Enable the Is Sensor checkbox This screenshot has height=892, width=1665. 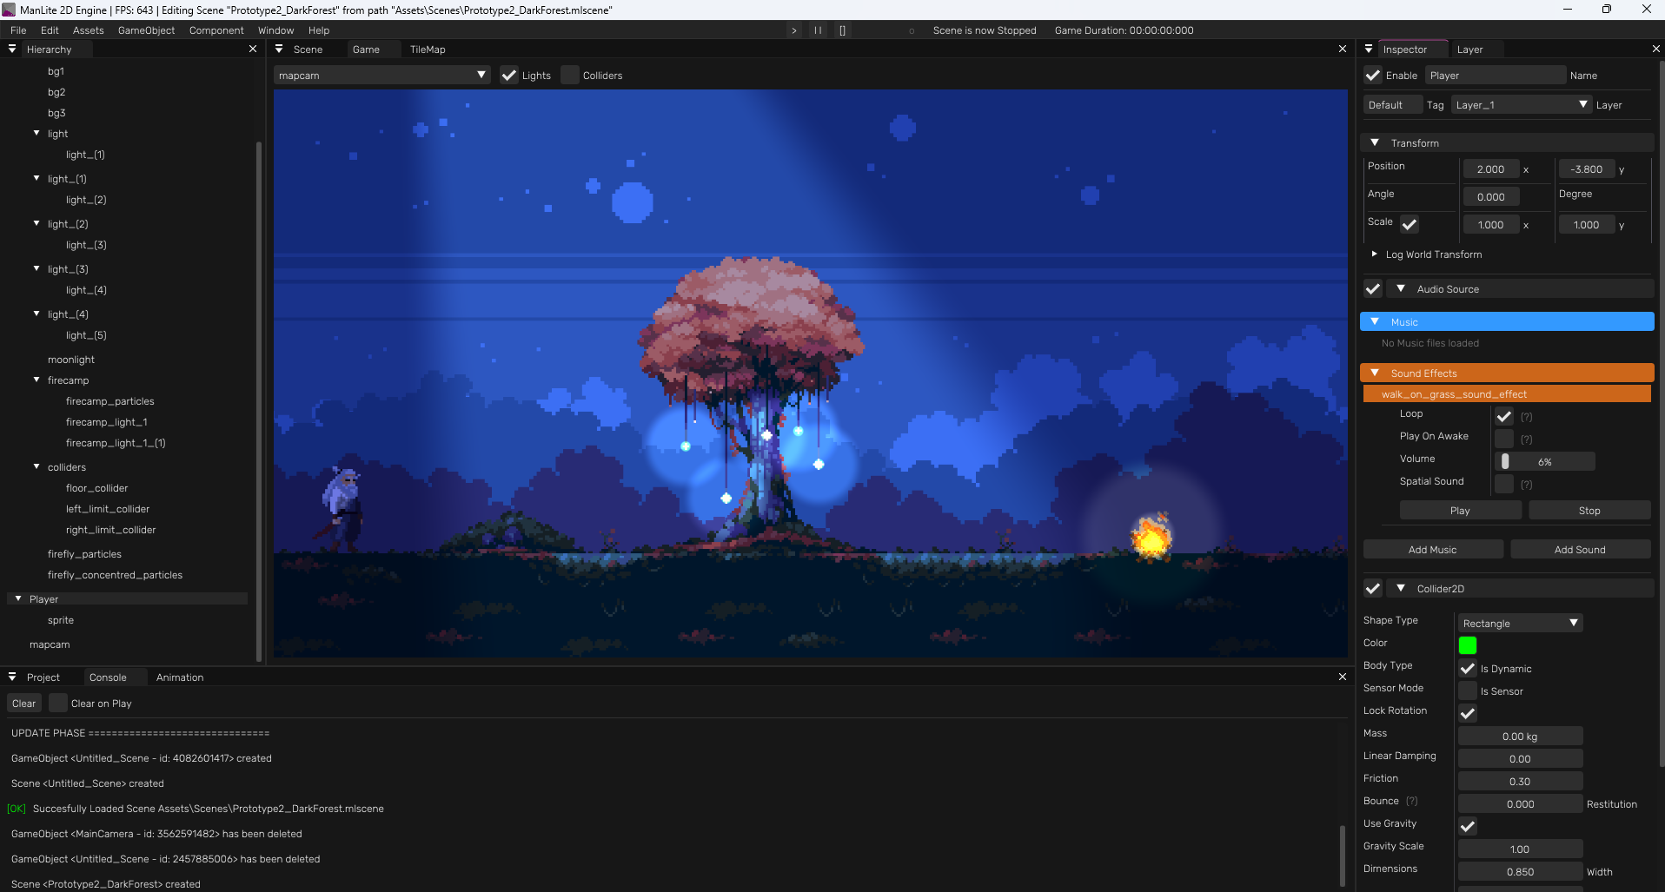(1468, 690)
